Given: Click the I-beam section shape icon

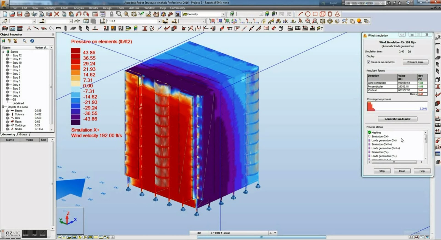Looking at the screenshot, I should tap(145, 28).
